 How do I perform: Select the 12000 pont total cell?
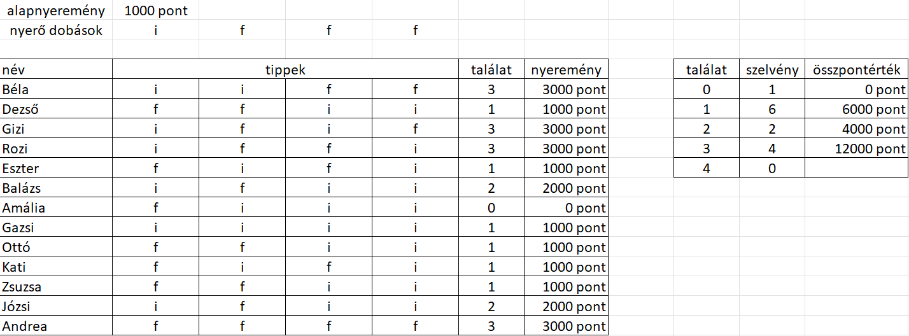click(856, 149)
